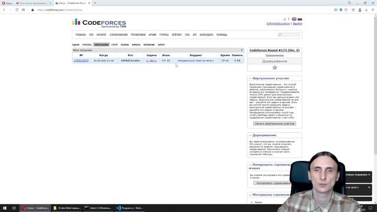Open ГЛАВНАЯ in main navigation
The height and width of the screenshot is (212, 377).
pos(81,35)
